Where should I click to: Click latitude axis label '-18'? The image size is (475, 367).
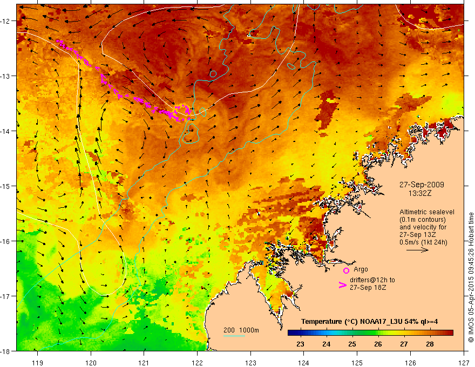[x=6, y=351]
